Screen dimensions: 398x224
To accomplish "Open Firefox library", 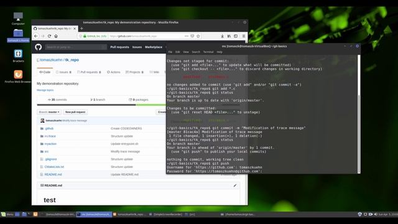I will coord(229,36).
